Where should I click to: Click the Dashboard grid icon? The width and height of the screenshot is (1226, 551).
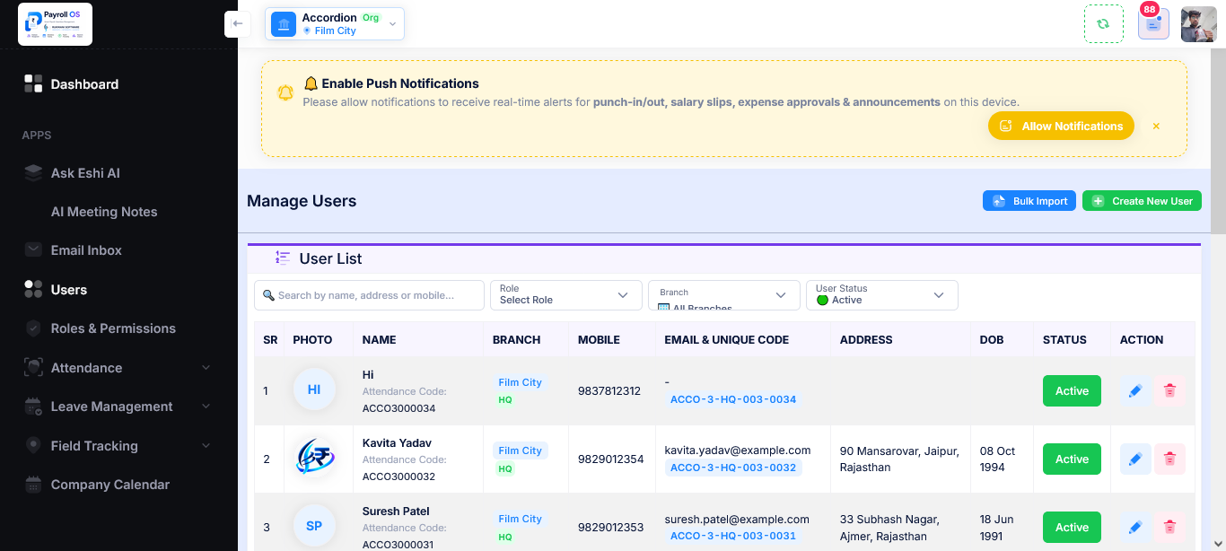point(33,83)
